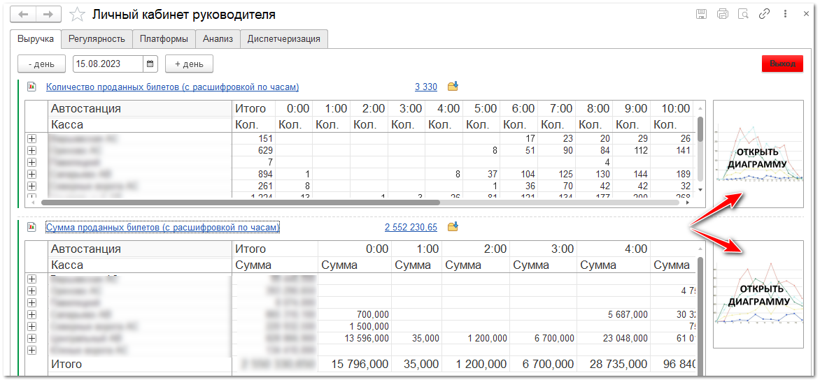Click the folder icon beside 2 552 230,65

tap(453, 227)
